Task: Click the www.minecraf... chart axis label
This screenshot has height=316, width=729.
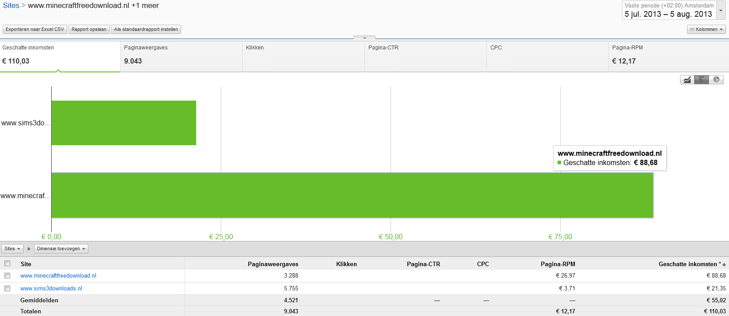Action: point(25,196)
